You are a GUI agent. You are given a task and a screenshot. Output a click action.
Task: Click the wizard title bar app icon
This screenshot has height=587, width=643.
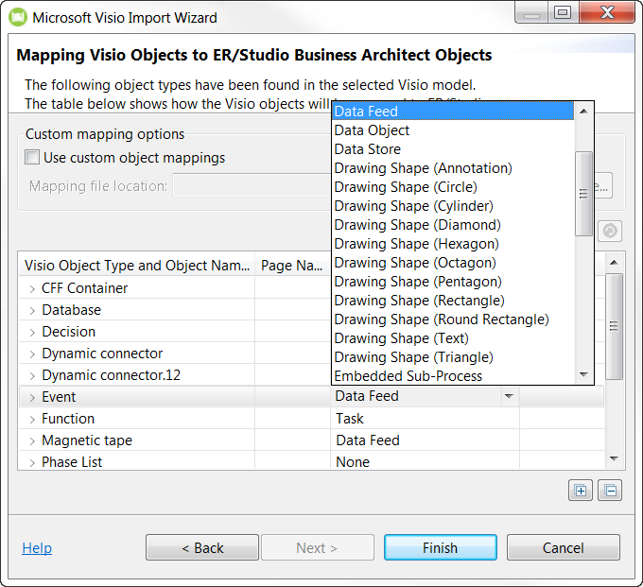pyautogui.click(x=17, y=17)
